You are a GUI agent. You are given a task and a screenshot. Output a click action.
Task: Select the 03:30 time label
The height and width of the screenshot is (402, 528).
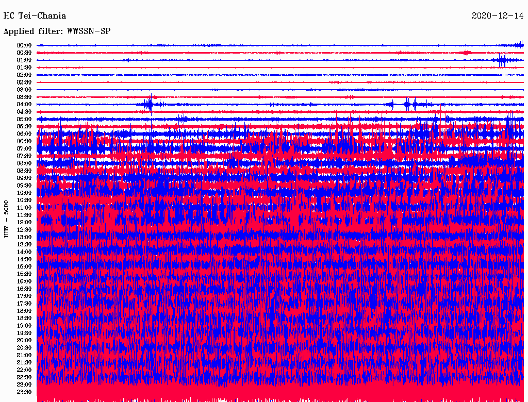(24, 97)
